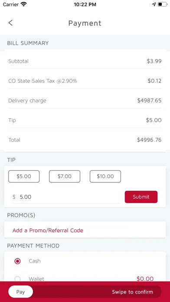Tap the Wallet $0.00 balance
170x302 pixels.
(145, 279)
